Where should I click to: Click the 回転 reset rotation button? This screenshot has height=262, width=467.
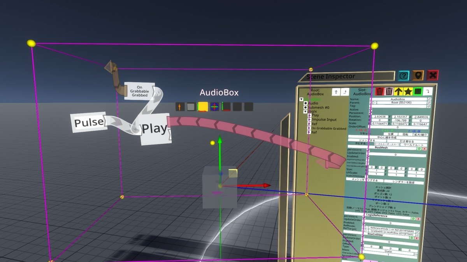(406, 134)
